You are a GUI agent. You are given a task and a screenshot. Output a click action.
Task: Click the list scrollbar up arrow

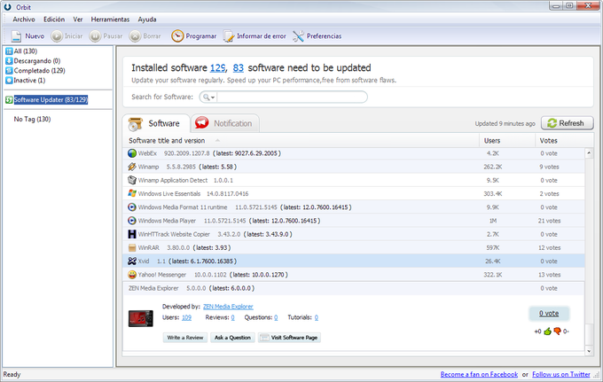589,153
